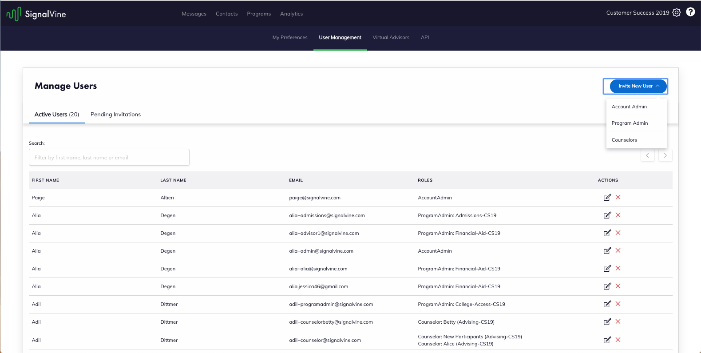This screenshot has height=353, width=701.
Task: Click role ProgramAdmin: Admissions-CS19
Action: coord(457,215)
